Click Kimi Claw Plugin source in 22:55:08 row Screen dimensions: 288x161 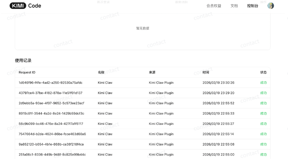tap(161, 144)
